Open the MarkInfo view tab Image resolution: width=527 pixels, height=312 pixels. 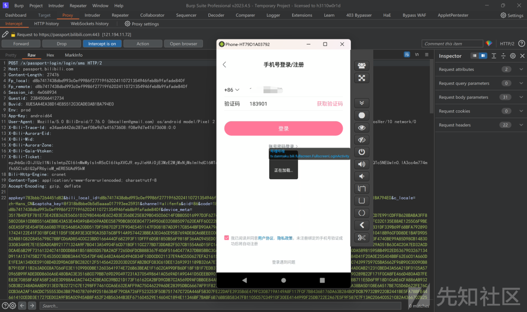[74, 55]
